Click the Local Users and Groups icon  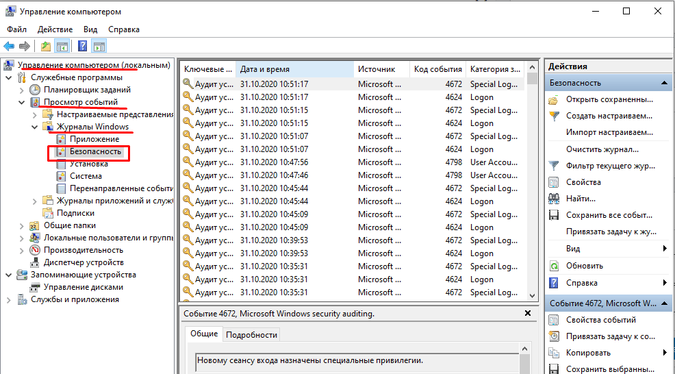35,238
